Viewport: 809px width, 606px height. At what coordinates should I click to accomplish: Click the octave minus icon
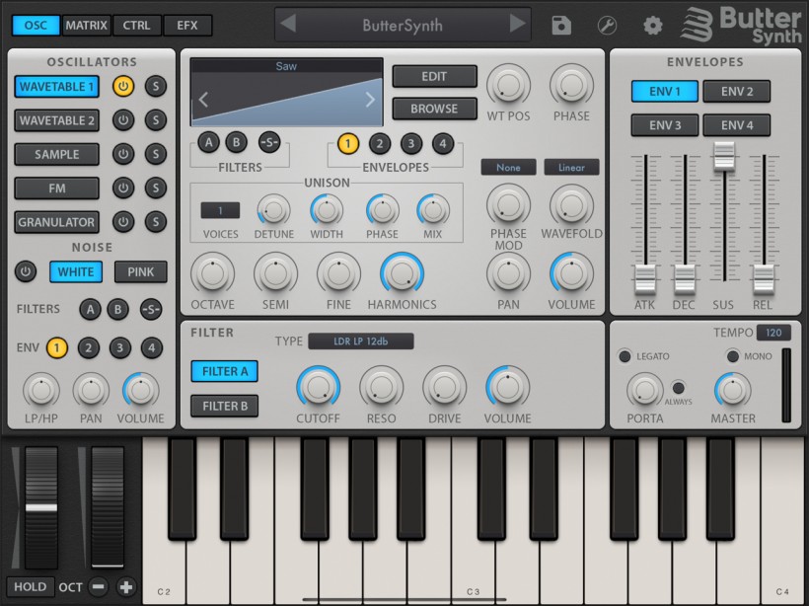pyautogui.click(x=99, y=587)
